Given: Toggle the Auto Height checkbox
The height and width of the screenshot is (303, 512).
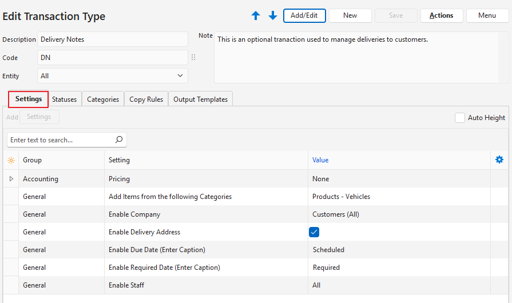Looking at the screenshot, I should [x=459, y=118].
